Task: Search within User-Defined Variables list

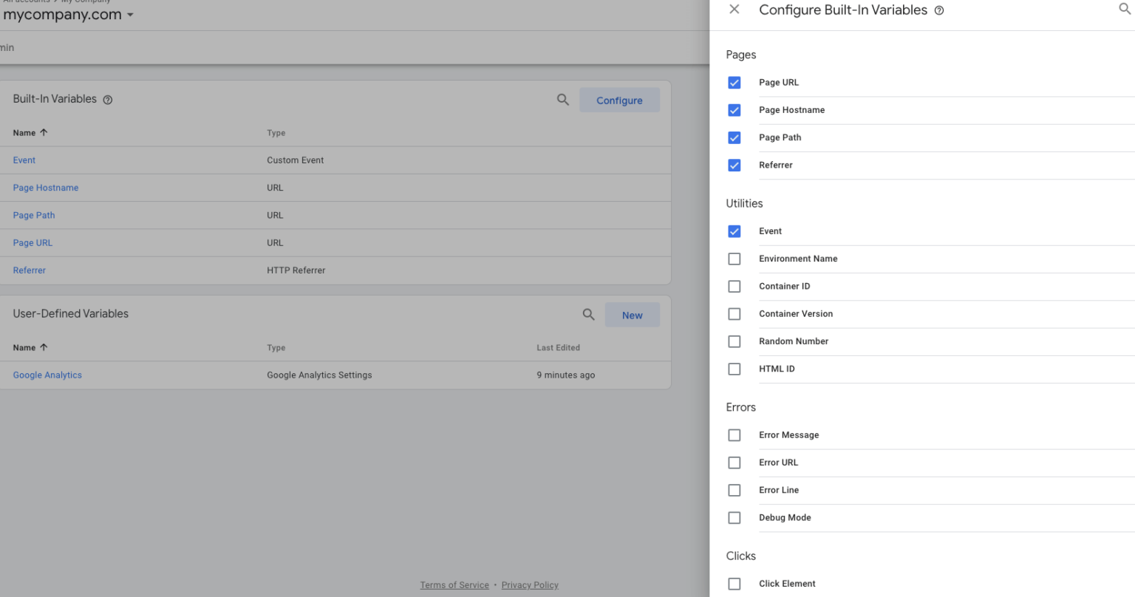Action: (588, 314)
